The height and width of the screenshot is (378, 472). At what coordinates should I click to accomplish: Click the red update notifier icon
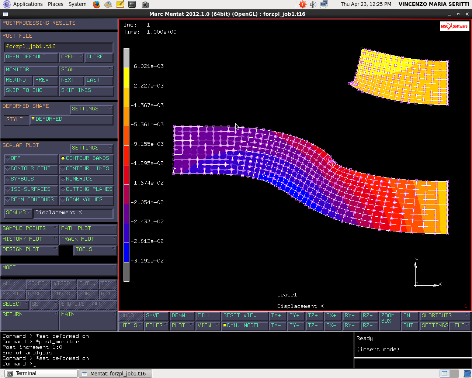point(303,4)
